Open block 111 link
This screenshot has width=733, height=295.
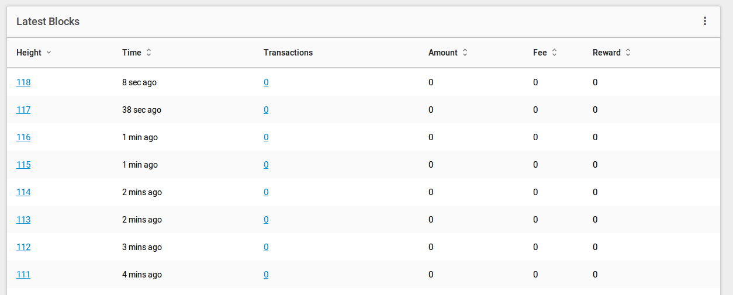(23, 275)
